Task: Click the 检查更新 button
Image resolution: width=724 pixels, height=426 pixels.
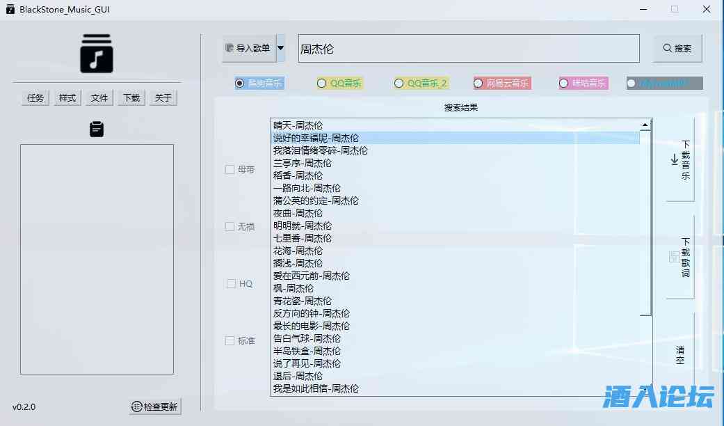Action: 155,407
